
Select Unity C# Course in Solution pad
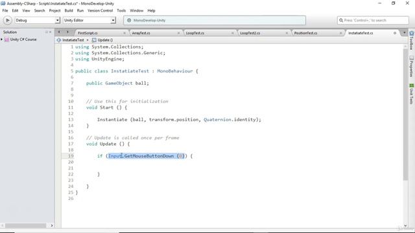(x=23, y=39)
